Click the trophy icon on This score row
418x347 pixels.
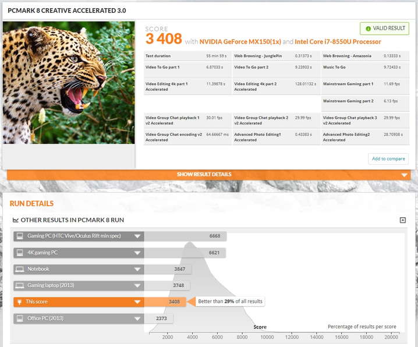(x=19, y=302)
